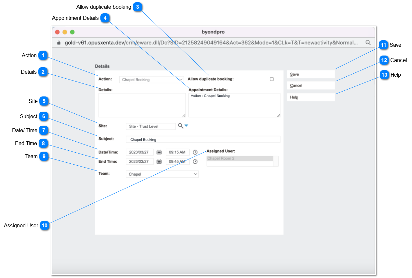Open the Help button

tap(311, 97)
